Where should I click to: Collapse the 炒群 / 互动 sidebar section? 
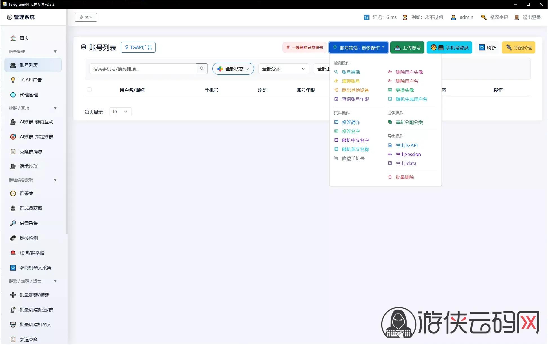tap(55, 108)
